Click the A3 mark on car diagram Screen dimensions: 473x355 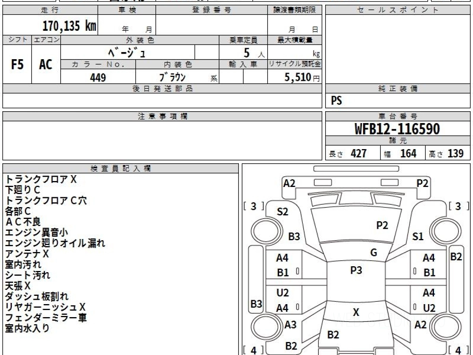(290, 325)
